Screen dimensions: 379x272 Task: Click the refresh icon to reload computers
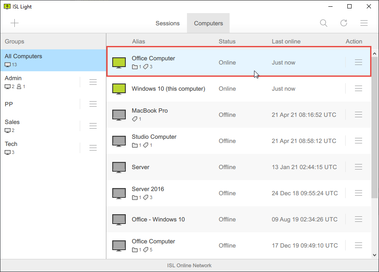344,23
